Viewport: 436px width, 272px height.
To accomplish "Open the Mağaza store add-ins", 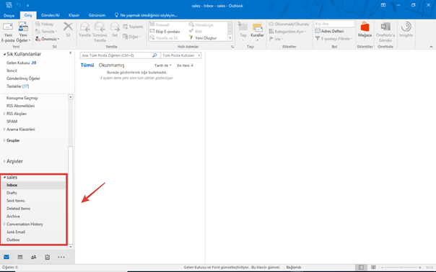I will tap(365, 30).
